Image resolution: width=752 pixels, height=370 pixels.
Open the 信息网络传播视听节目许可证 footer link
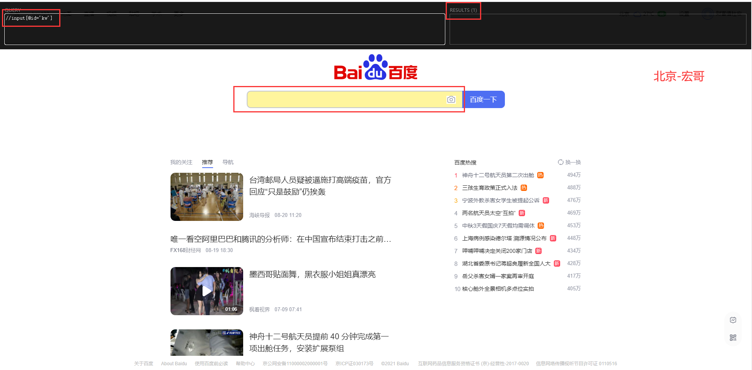(x=576, y=364)
